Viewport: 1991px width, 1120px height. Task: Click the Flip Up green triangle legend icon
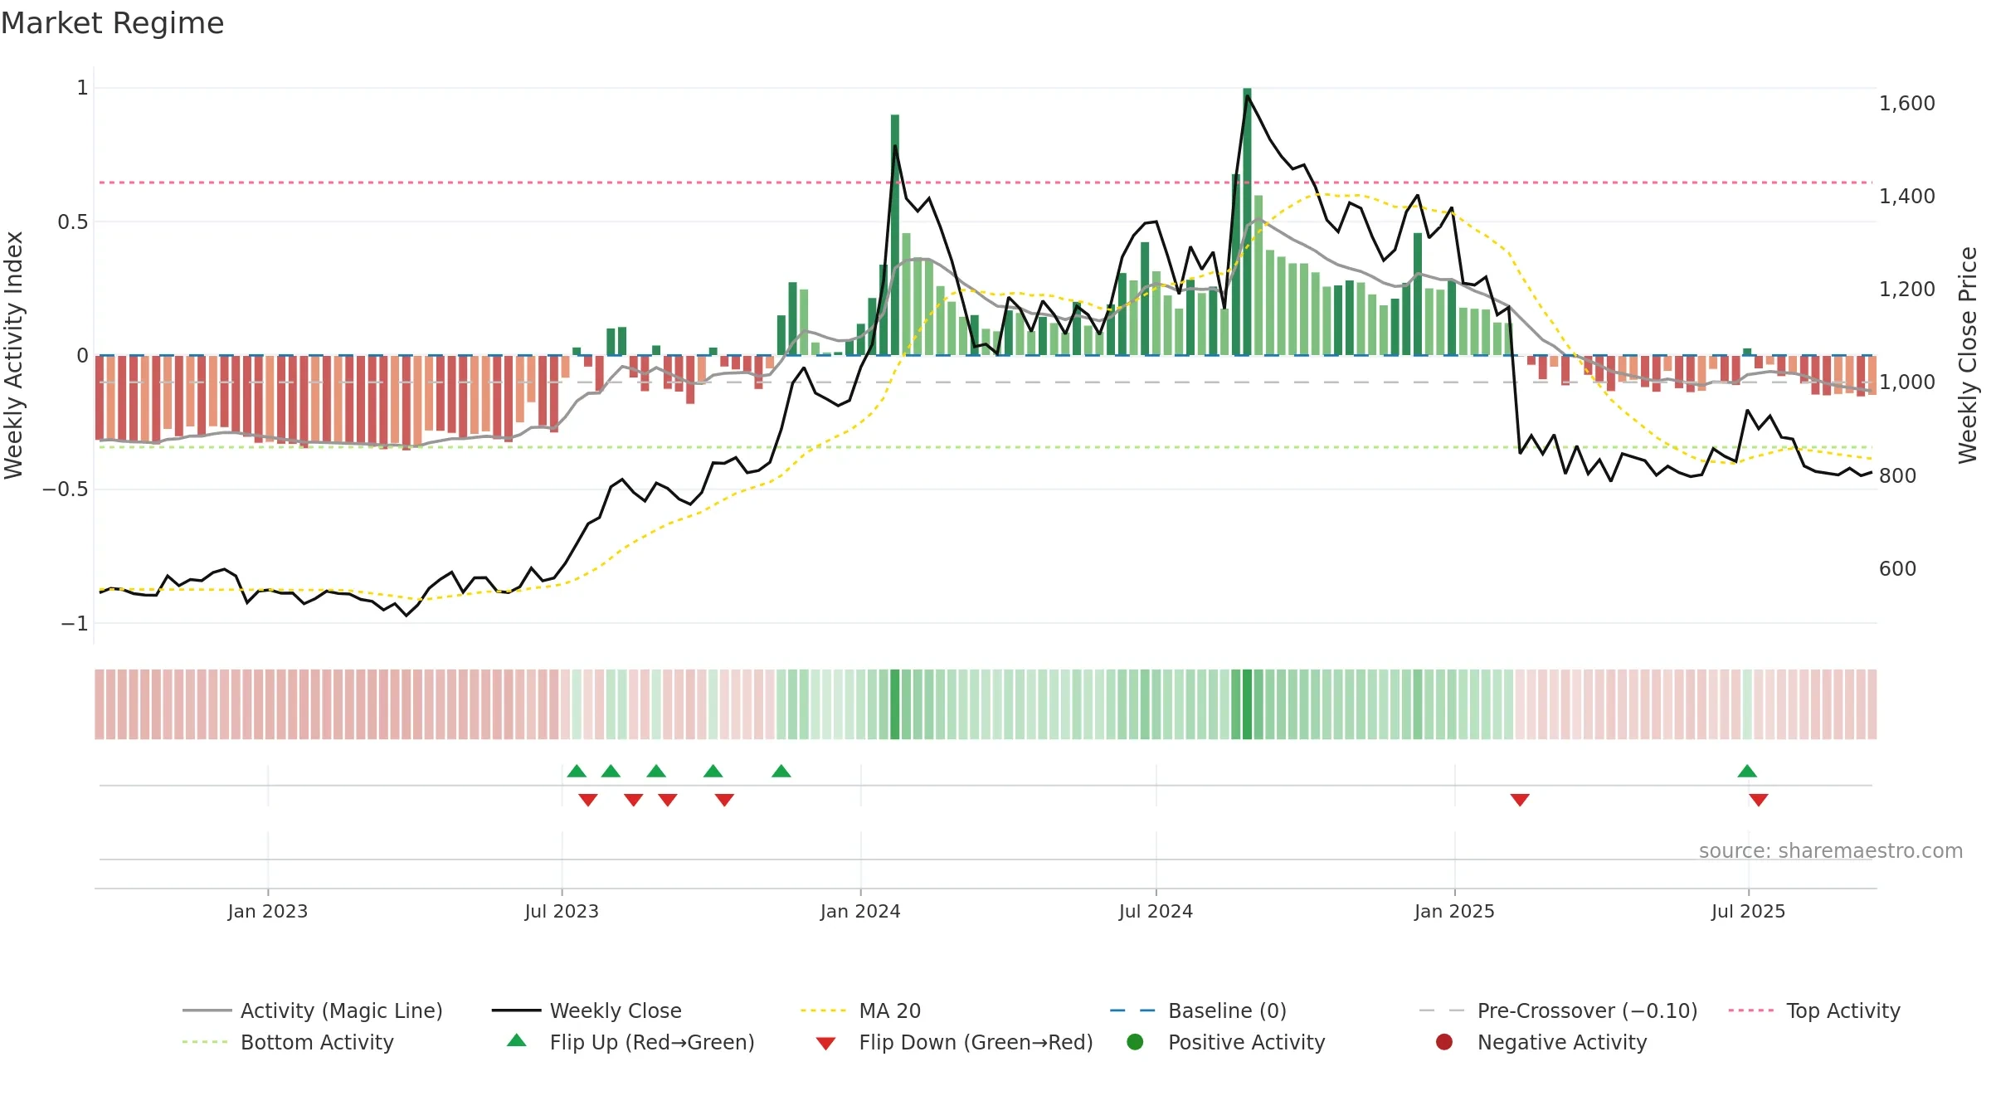[x=516, y=1040]
